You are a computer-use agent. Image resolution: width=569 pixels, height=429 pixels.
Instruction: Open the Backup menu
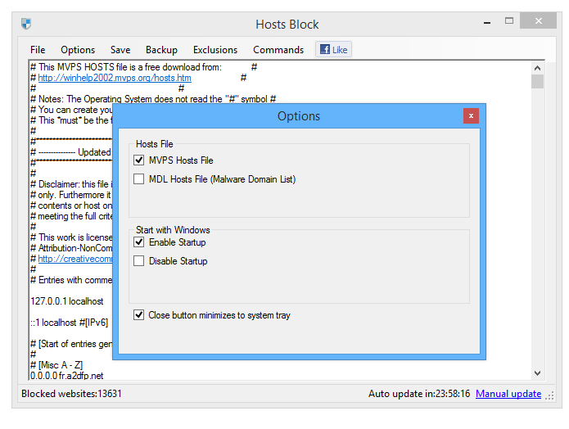(161, 50)
